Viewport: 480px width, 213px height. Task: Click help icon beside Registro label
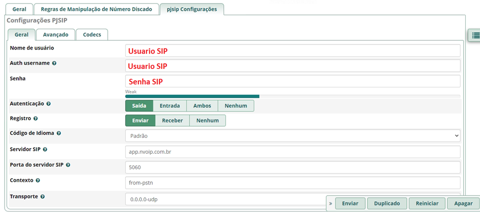coord(36,119)
